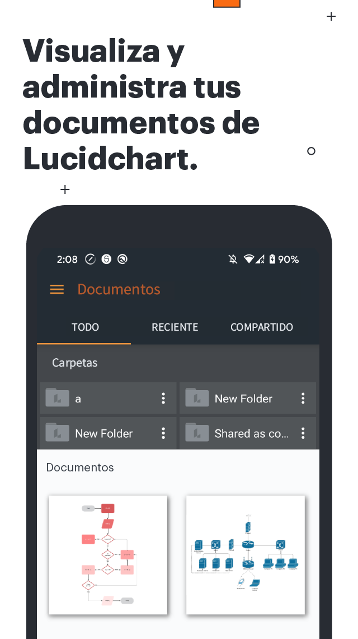Tap the Carpetas section header
Image resolution: width=358 pixels, height=639 pixels.
[74, 363]
